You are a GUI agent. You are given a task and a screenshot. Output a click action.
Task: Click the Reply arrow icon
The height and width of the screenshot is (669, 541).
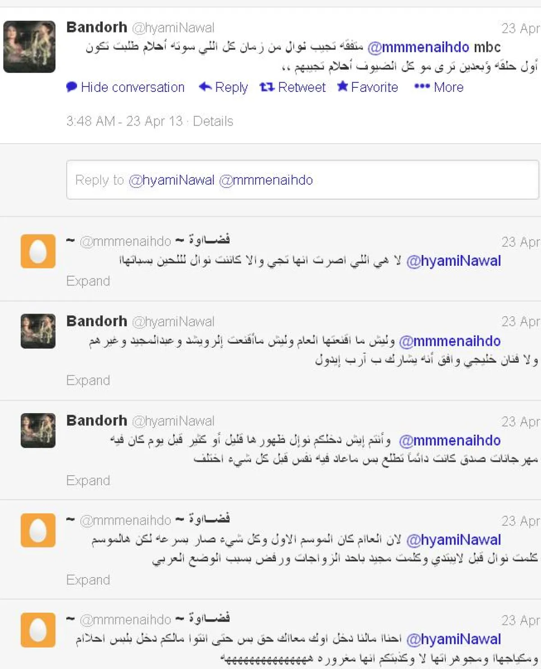(x=205, y=86)
